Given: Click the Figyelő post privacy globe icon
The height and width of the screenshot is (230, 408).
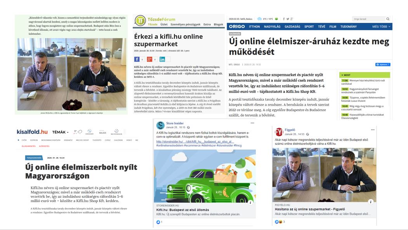Looking at the screenshot, I should pyautogui.click(x=307, y=134).
